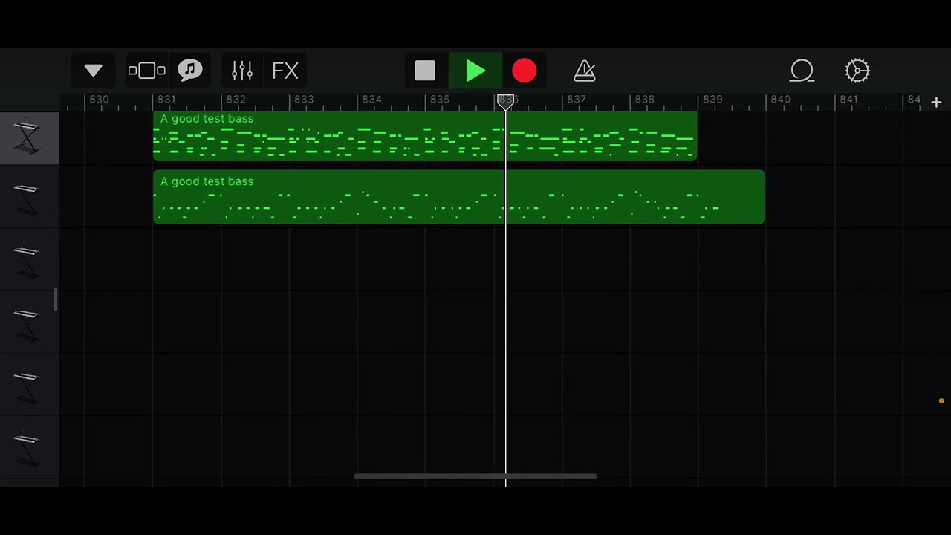Select the top 'A good test bass' region
Image resolution: width=951 pixels, height=535 pixels.
tap(425, 136)
